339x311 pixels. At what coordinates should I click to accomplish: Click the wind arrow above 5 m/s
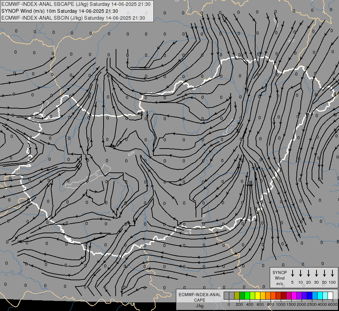[x=293, y=273]
